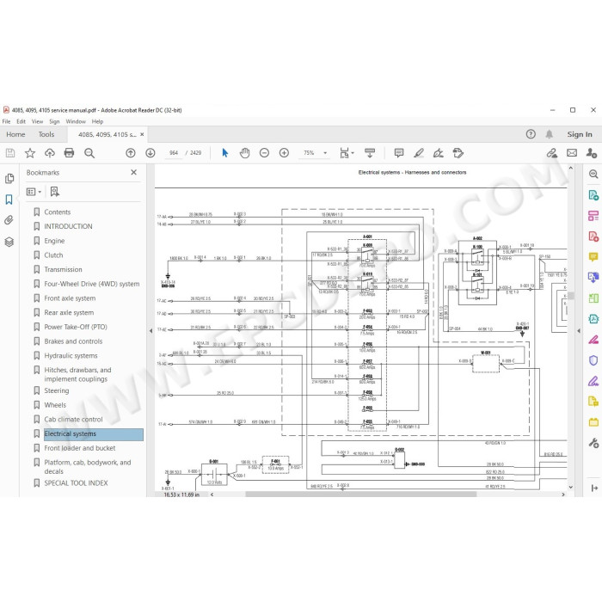Open the Window menu
Image resolution: width=602 pixels, height=602 pixels.
(x=76, y=121)
